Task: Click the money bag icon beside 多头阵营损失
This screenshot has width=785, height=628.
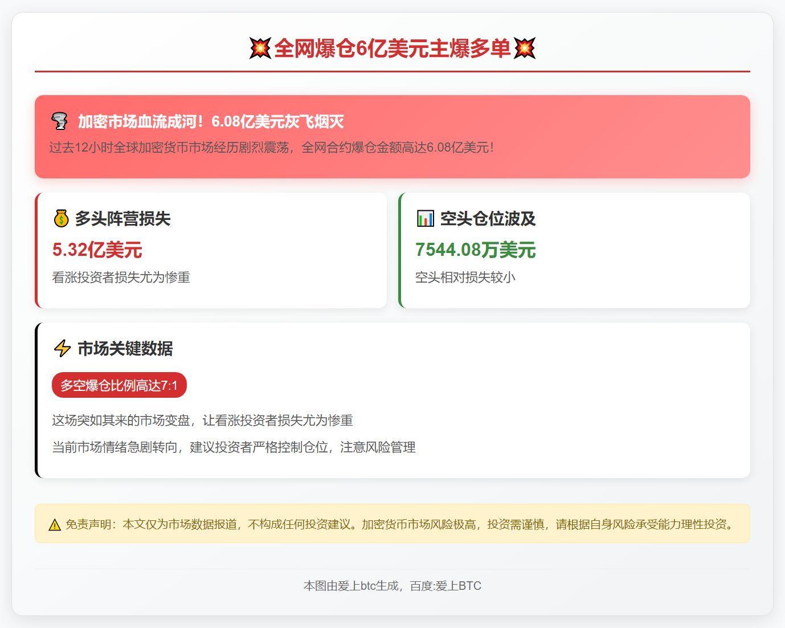Action: click(x=61, y=218)
